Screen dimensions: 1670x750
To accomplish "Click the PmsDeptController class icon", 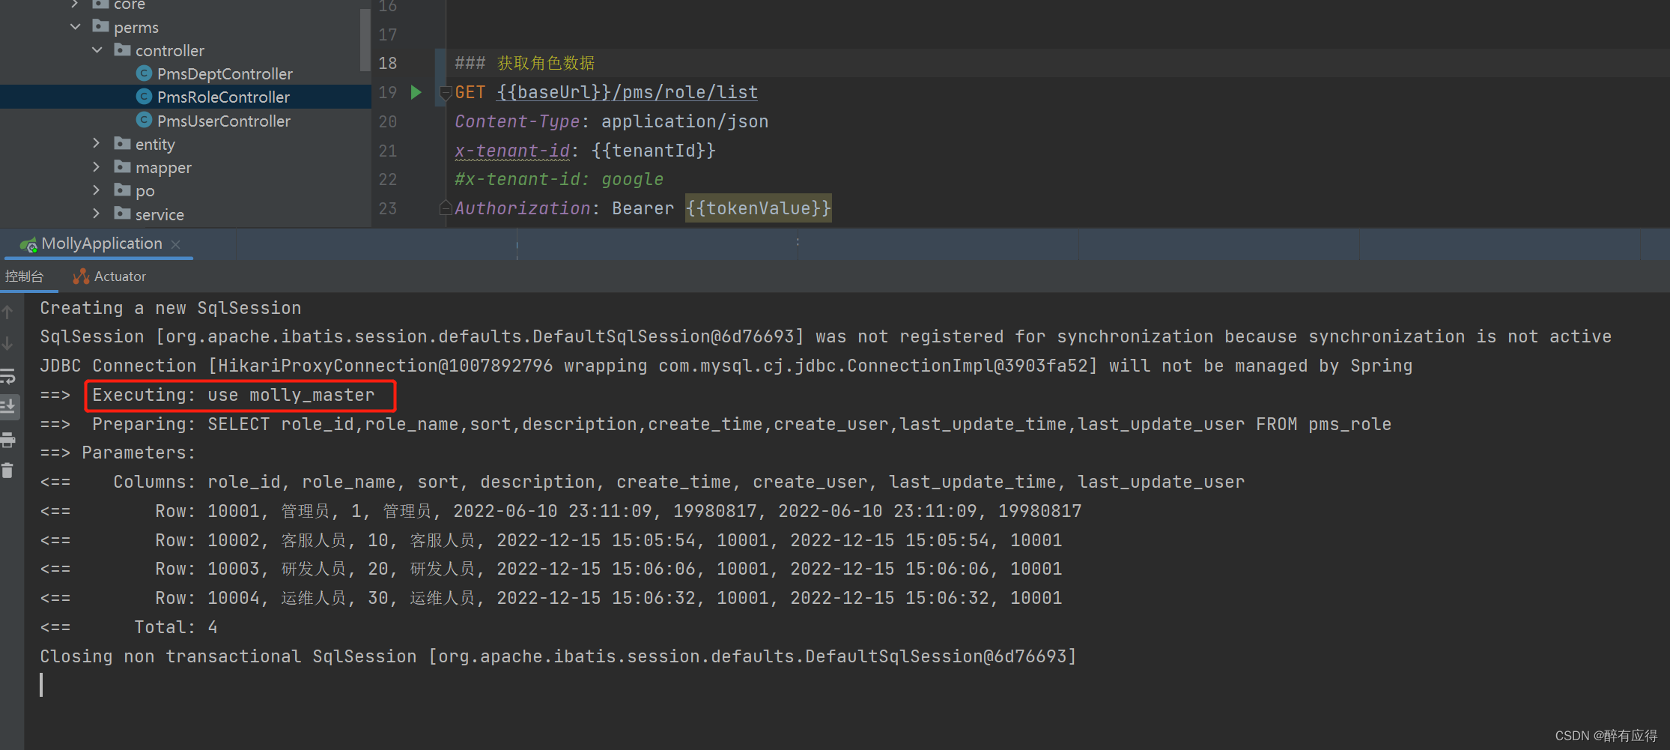I will [x=145, y=73].
